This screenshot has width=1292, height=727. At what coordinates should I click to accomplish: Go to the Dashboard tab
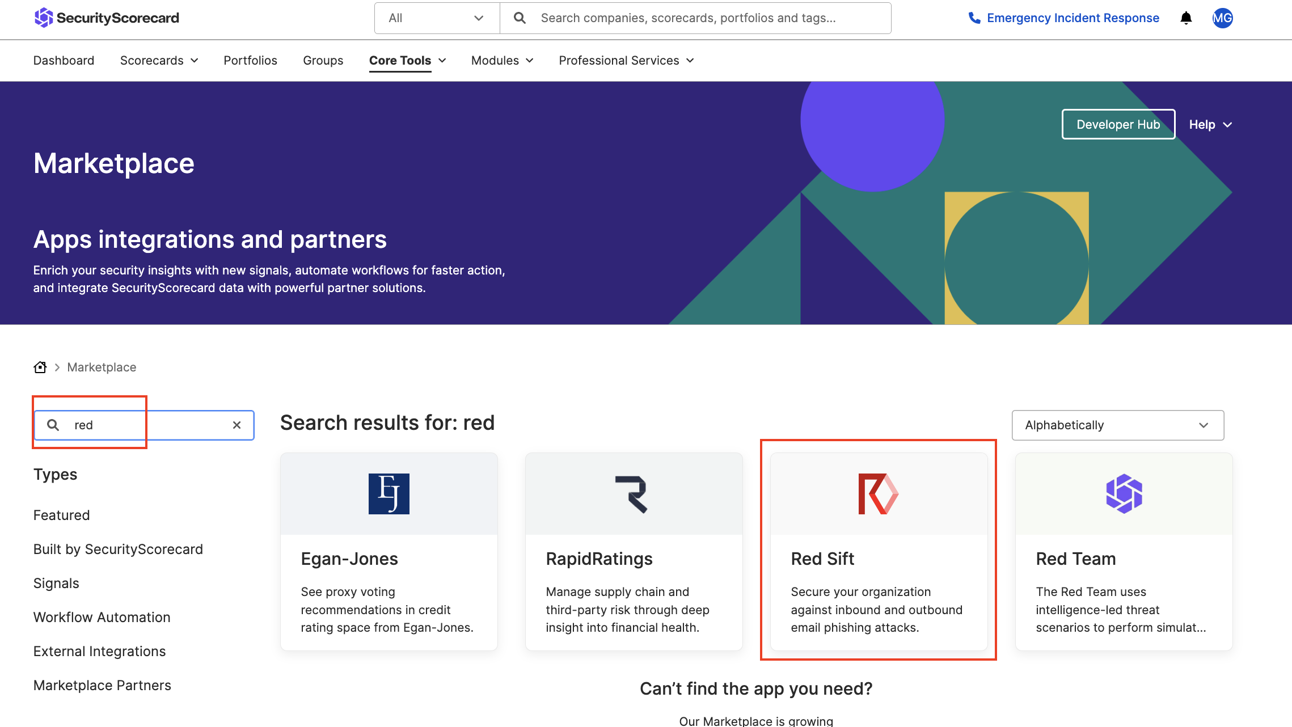[64, 61]
